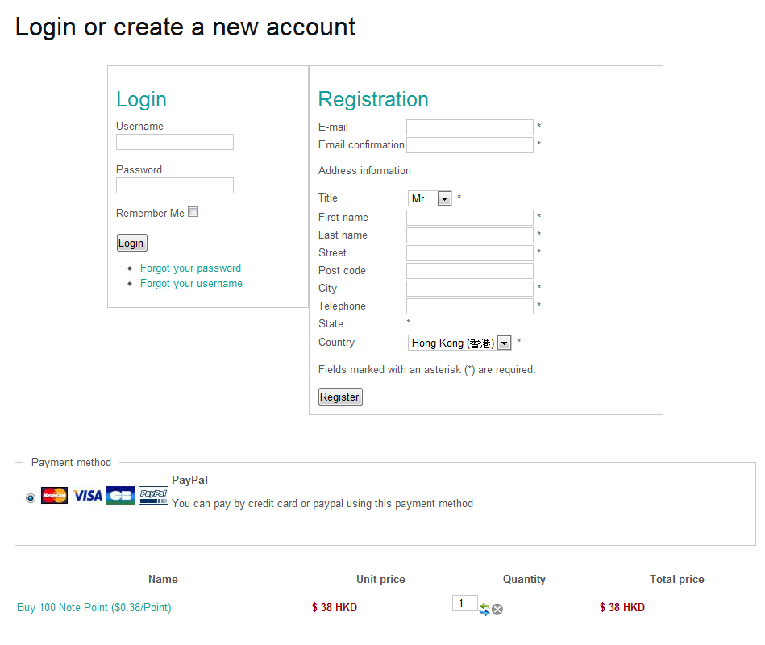Screen dimensions: 765x645
Task: Focus the E-mail registration field
Action: (x=469, y=127)
